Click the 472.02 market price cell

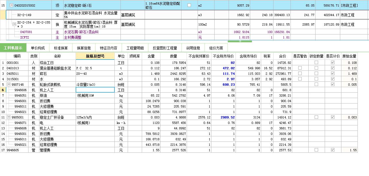click(x=223, y=68)
